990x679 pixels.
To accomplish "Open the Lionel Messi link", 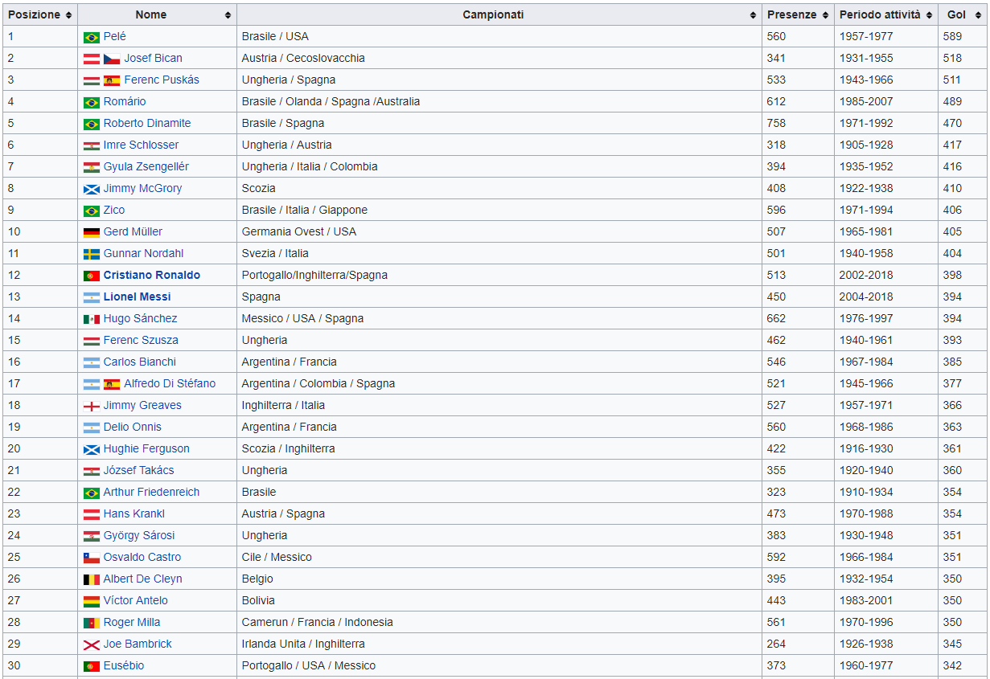I will [x=137, y=297].
